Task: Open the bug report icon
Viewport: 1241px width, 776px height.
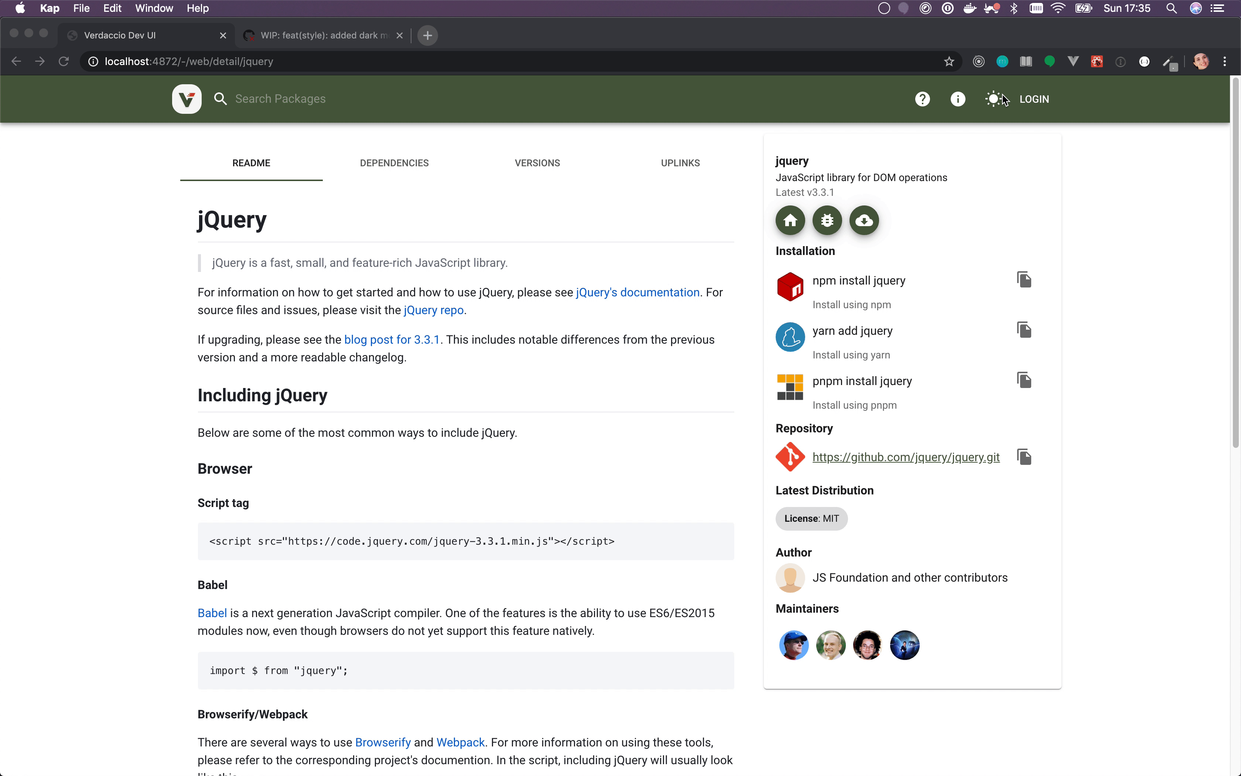Action: click(827, 220)
